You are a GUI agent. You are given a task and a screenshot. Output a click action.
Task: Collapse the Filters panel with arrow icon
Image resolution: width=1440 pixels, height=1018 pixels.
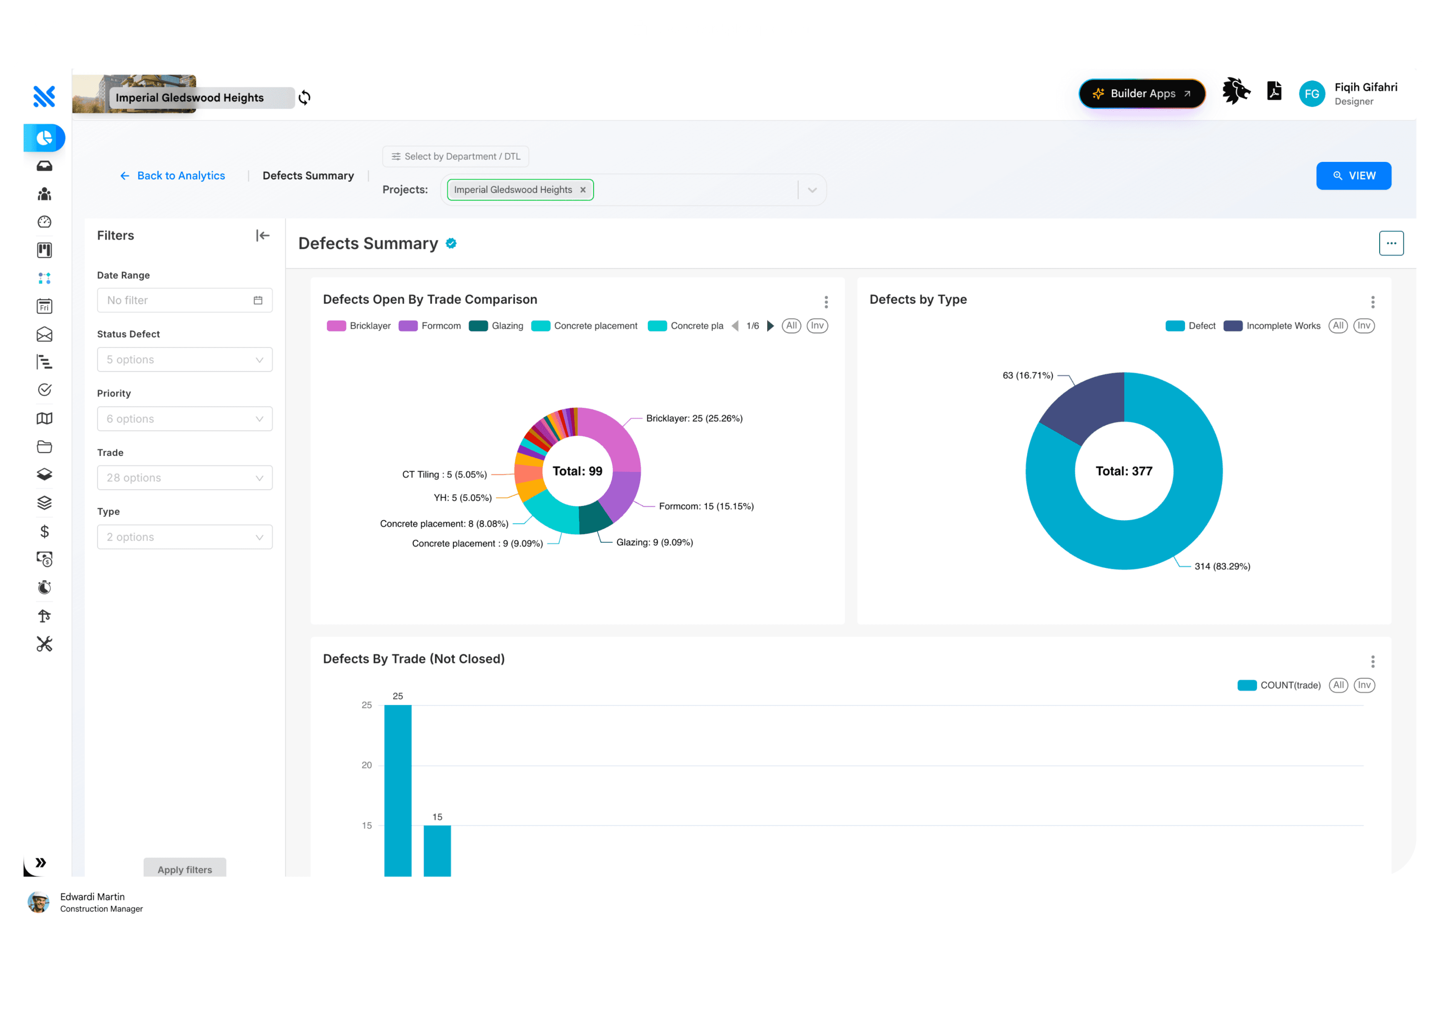(x=263, y=236)
